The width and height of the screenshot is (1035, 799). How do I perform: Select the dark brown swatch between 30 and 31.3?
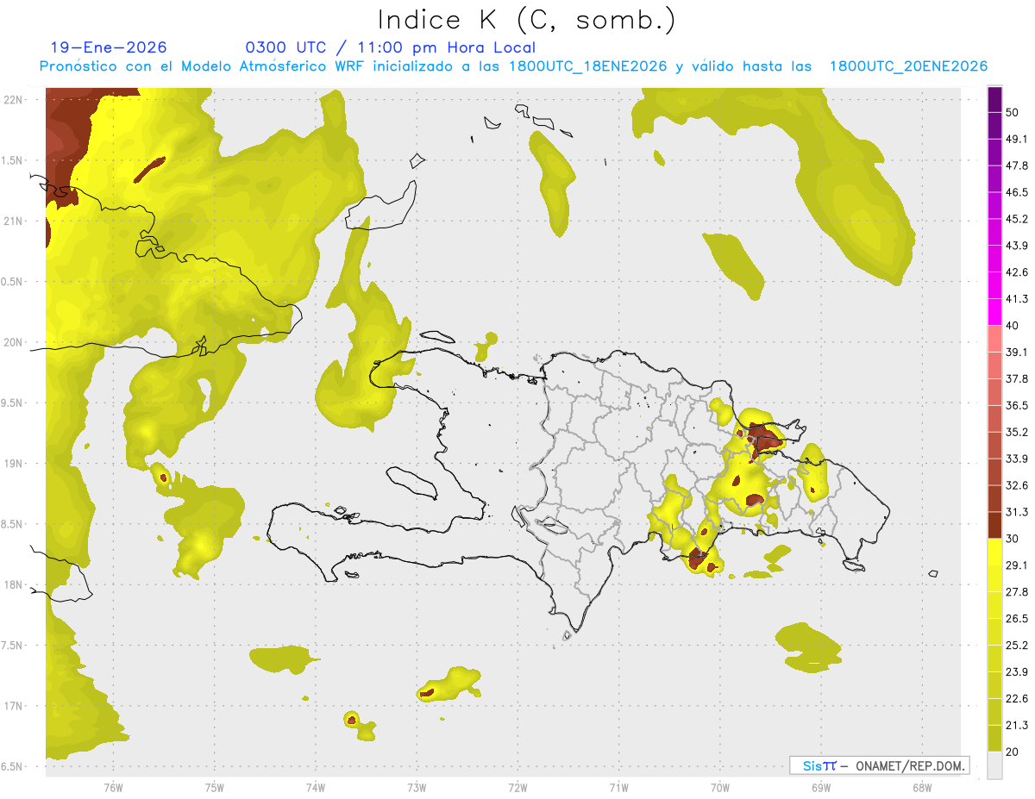click(x=995, y=525)
